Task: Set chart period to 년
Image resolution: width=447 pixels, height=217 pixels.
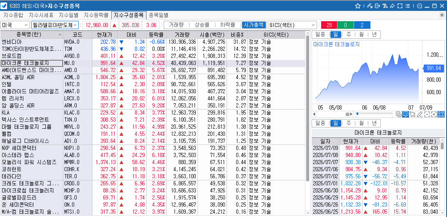Action: pyautogui.click(x=374, y=35)
